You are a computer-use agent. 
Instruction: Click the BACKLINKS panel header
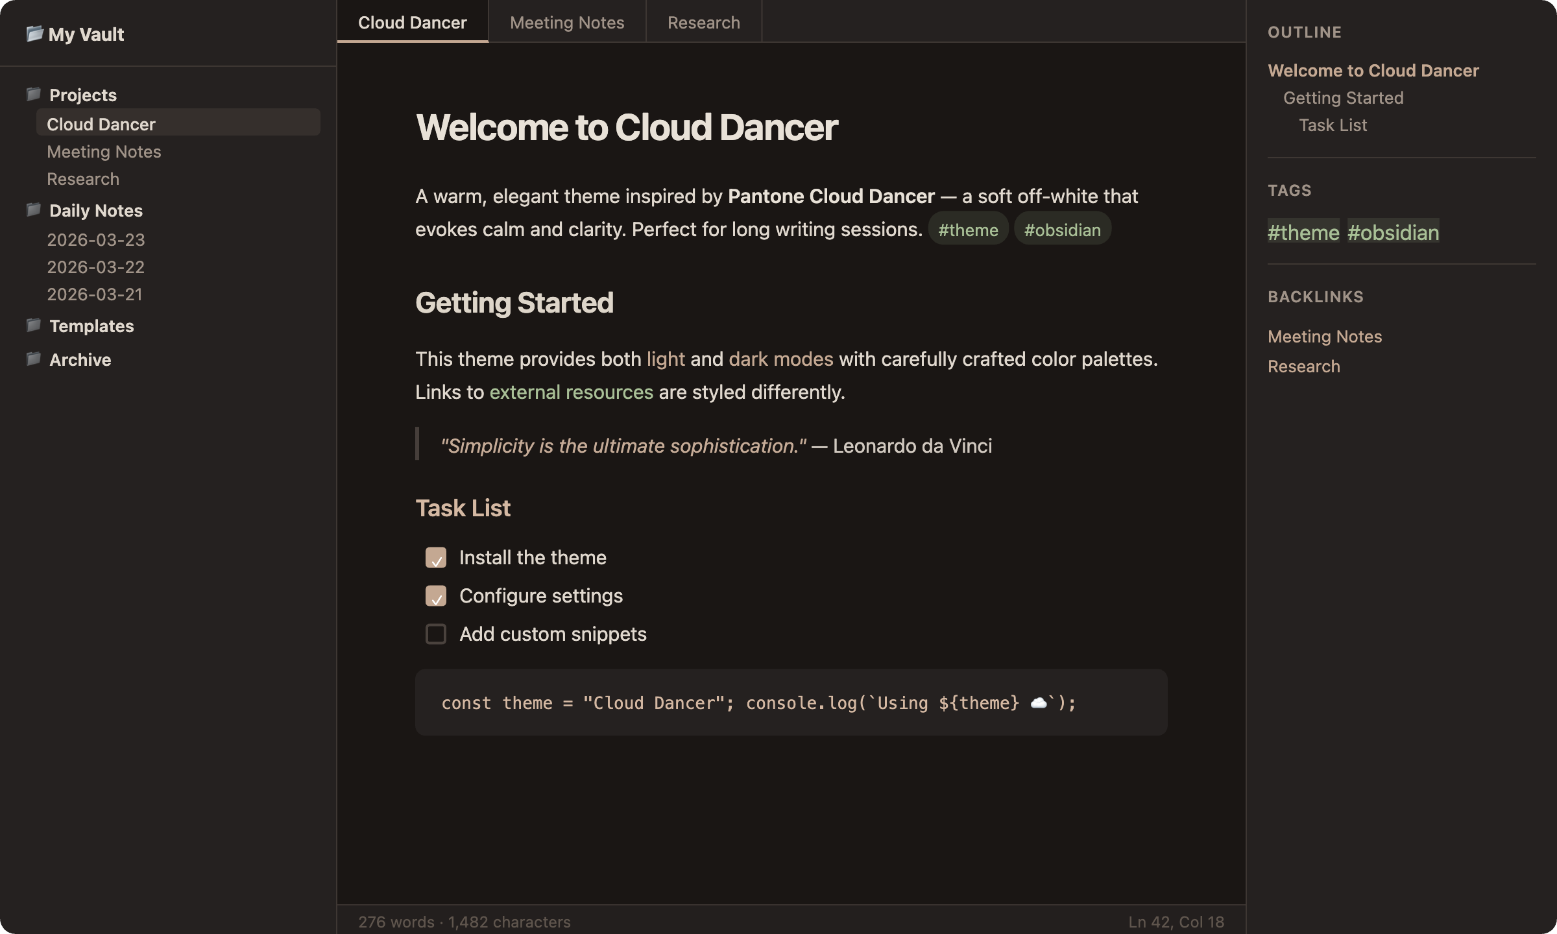tap(1316, 297)
